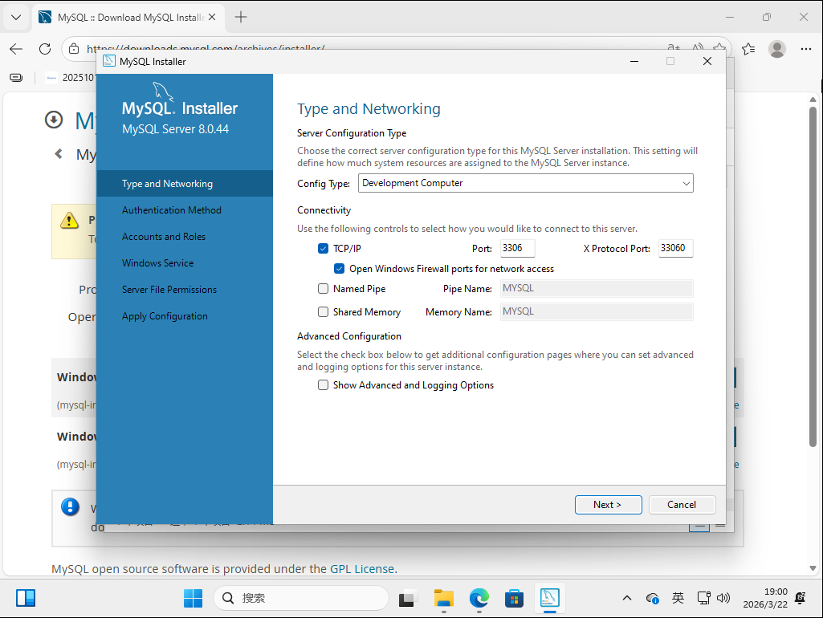This screenshot has width=823, height=618.
Task: Click the GPL License link
Action: point(361,569)
